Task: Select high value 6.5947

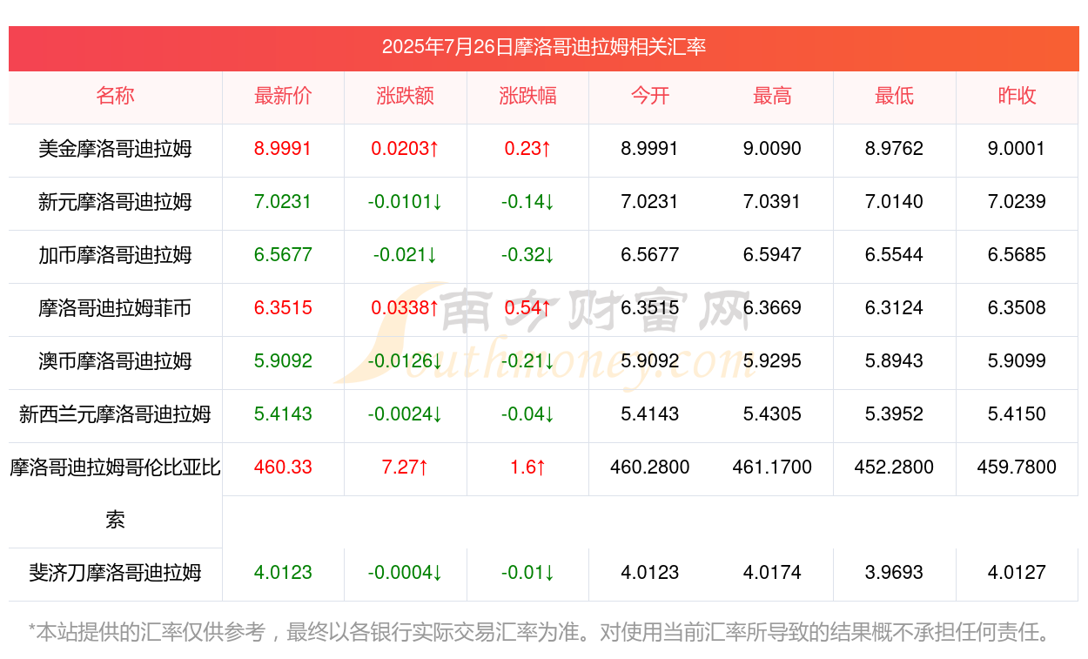Action: tap(772, 255)
